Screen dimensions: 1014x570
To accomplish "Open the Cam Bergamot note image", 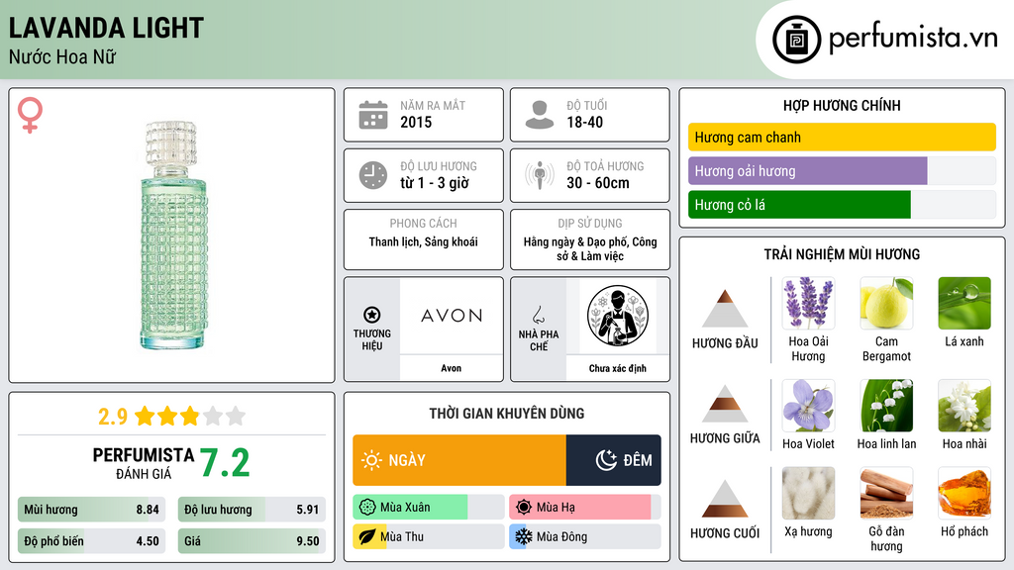I will [x=886, y=303].
